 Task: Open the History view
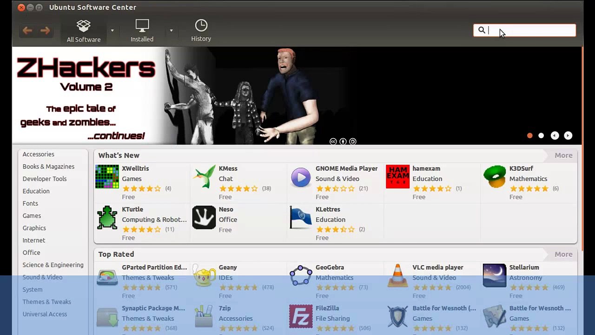click(x=201, y=31)
